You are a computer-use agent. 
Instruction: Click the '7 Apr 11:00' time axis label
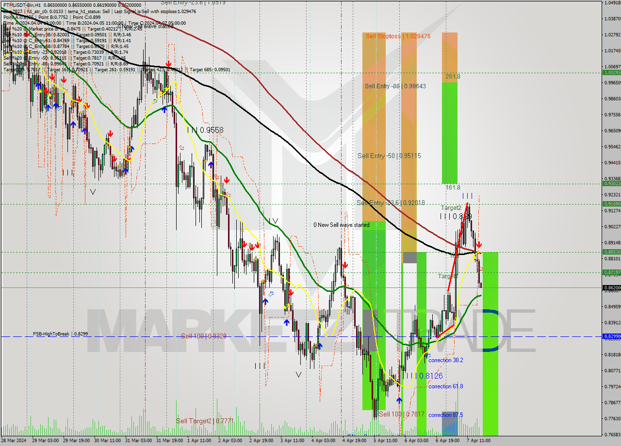tap(478, 441)
